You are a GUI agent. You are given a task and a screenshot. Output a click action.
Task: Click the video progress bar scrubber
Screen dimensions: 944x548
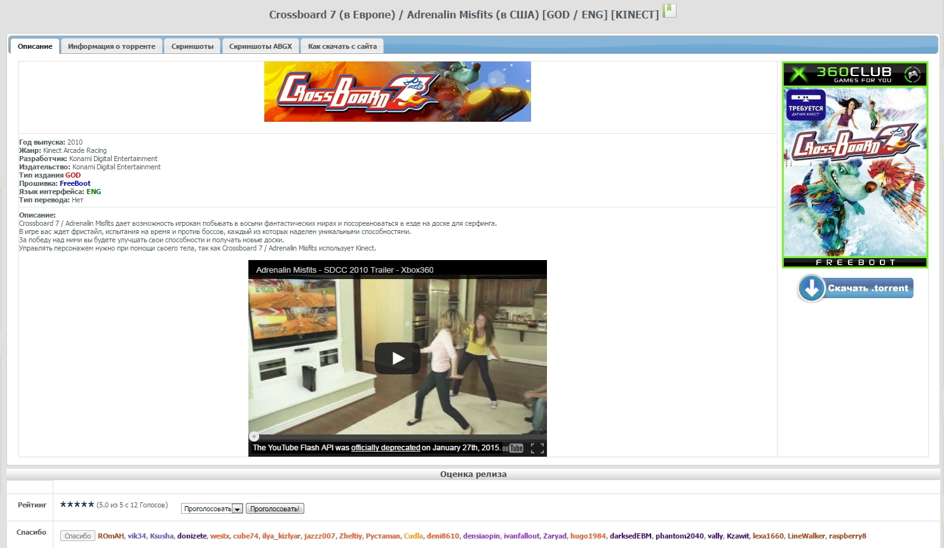click(254, 436)
